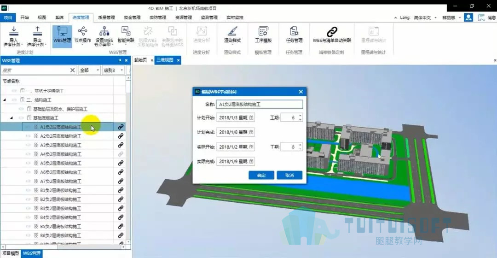The width and height of the screenshot is (497, 258).
Task: Click the 导出进度计划 export icon
Action: click(x=37, y=31)
